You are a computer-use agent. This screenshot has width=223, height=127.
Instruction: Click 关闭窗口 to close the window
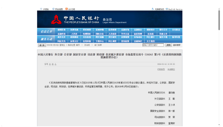pos(171,69)
